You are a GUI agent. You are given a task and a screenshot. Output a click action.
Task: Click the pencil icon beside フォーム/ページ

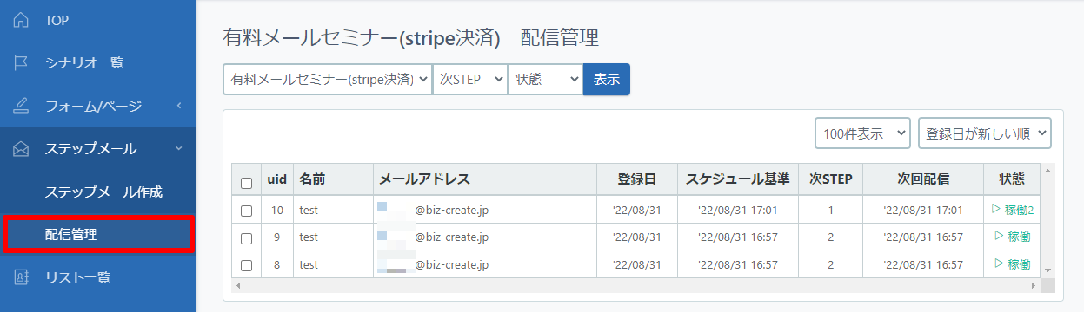[x=22, y=106]
